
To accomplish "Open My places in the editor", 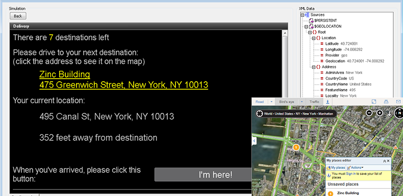I will tap(336, 167).
